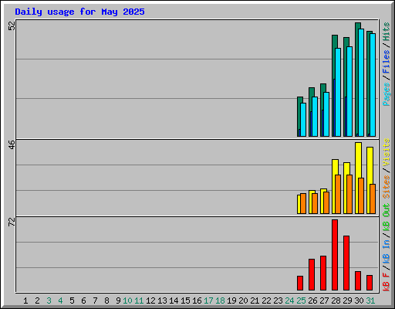This screenshot has height=309, width=395.
Task: Click the orange sites bar for day 25
Action: point(303,203)
